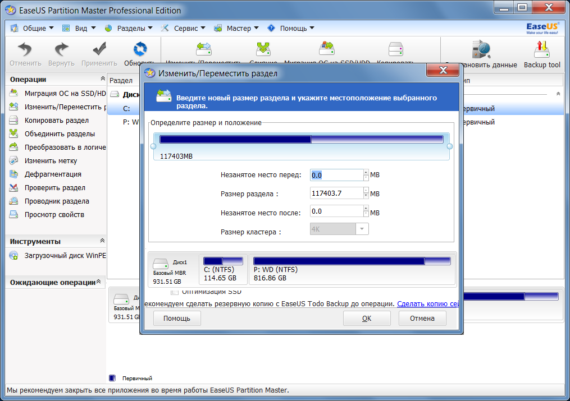Click the OK button in the dialog

pyautogui.click(x=367, y=318)
